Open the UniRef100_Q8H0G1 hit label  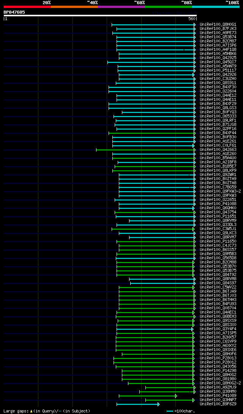point(218,25)
